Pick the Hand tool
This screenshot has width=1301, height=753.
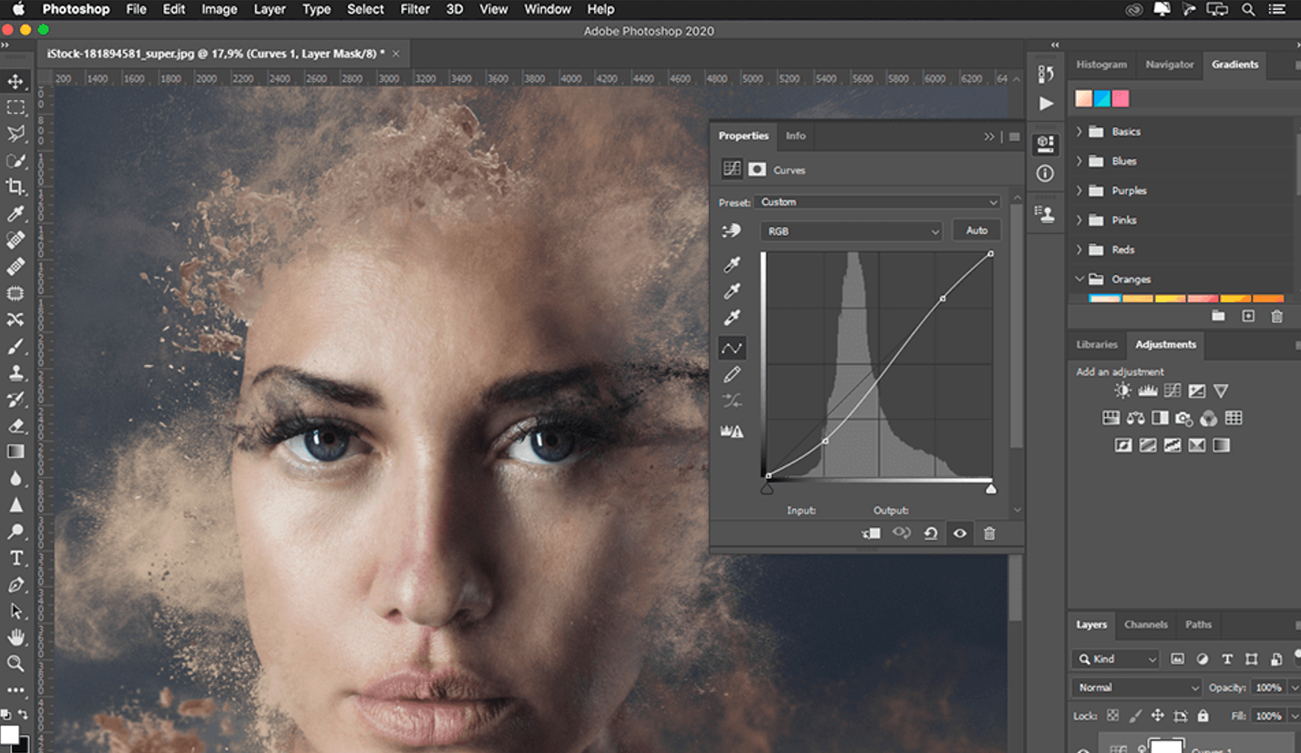(x=15, y=637)
